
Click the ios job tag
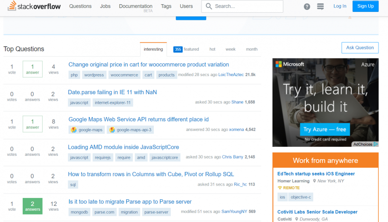(x=282, y=197)
